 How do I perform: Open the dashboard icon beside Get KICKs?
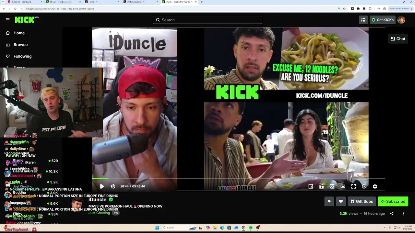point(363,20)
